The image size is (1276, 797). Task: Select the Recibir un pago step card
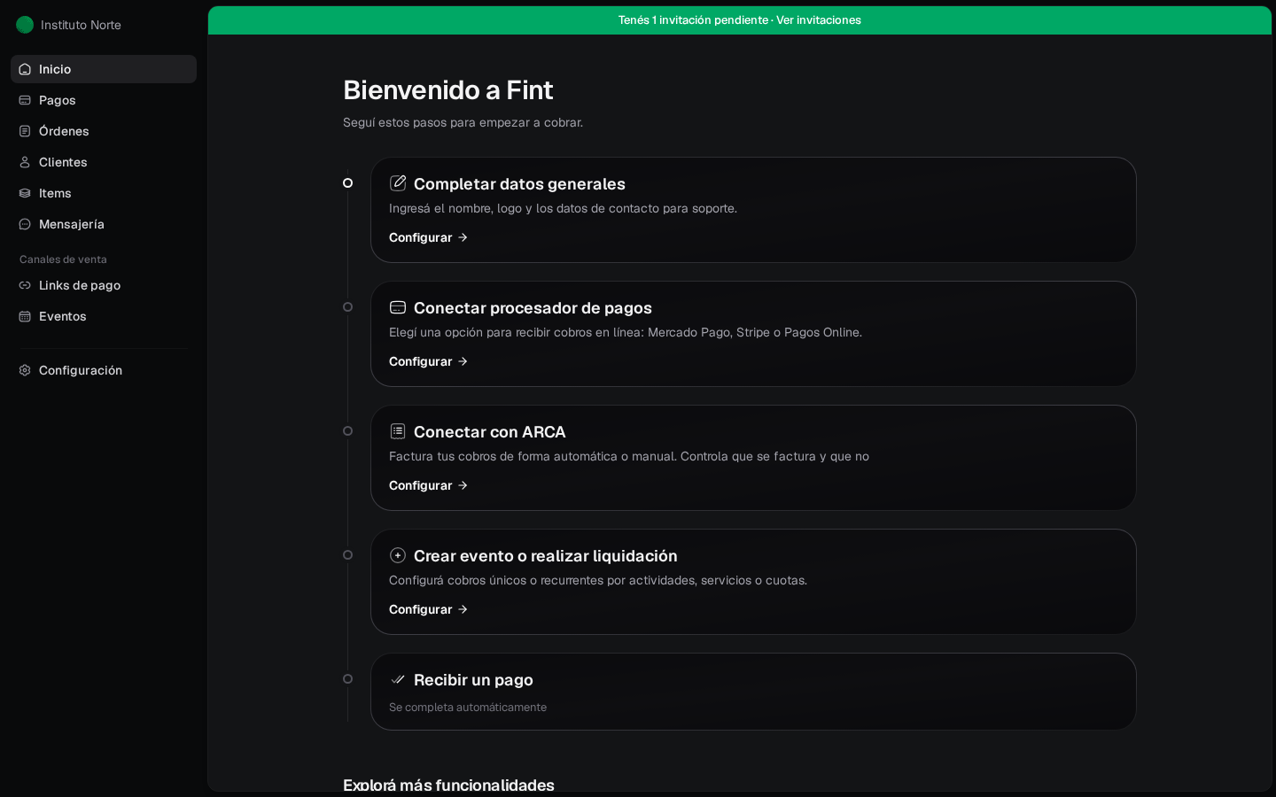753,692
